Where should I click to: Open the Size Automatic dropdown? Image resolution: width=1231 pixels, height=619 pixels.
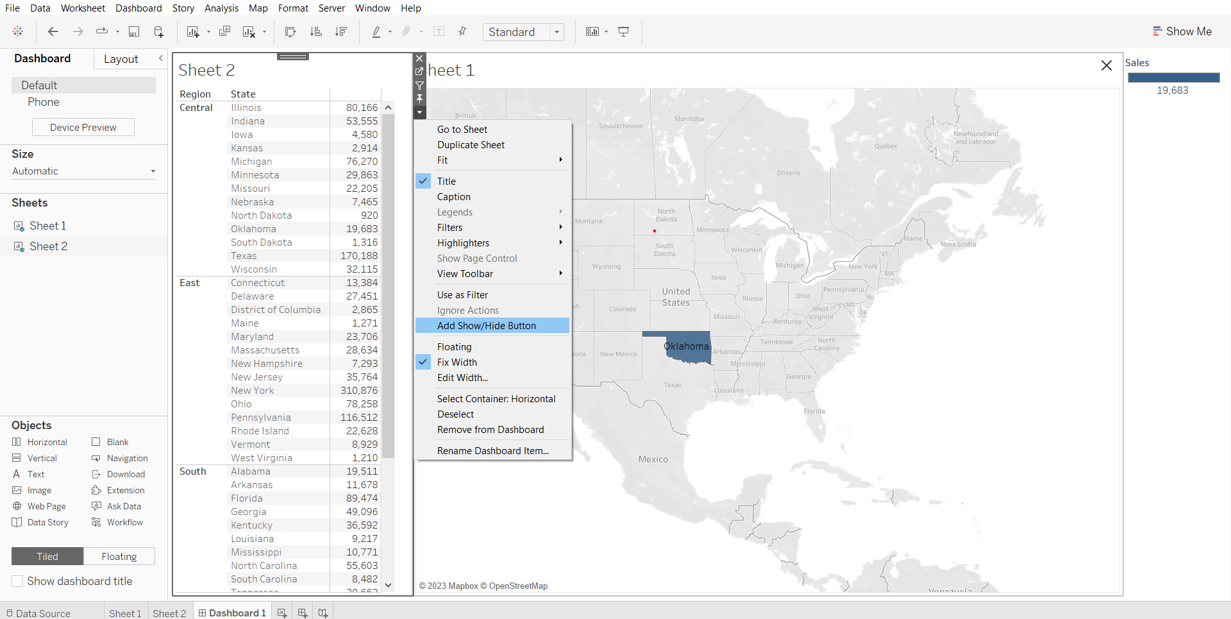pos(83,171)
